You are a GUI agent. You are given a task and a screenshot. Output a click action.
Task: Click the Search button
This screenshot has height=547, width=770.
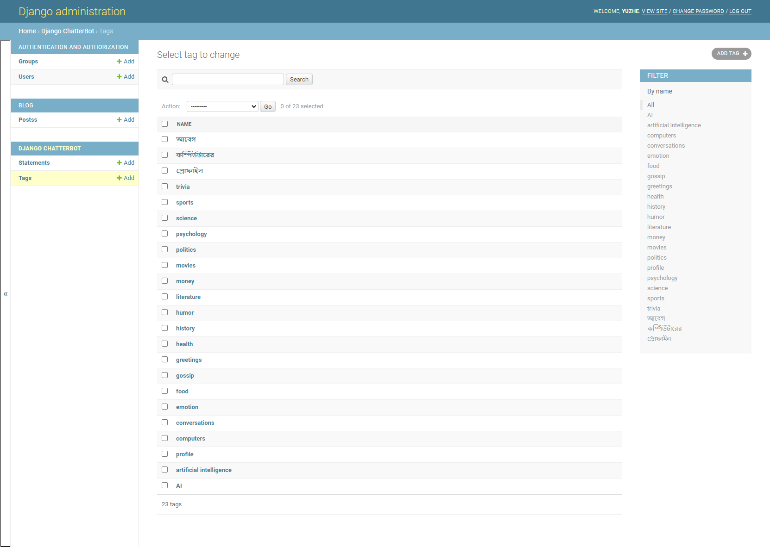click(x=299, y=80)
